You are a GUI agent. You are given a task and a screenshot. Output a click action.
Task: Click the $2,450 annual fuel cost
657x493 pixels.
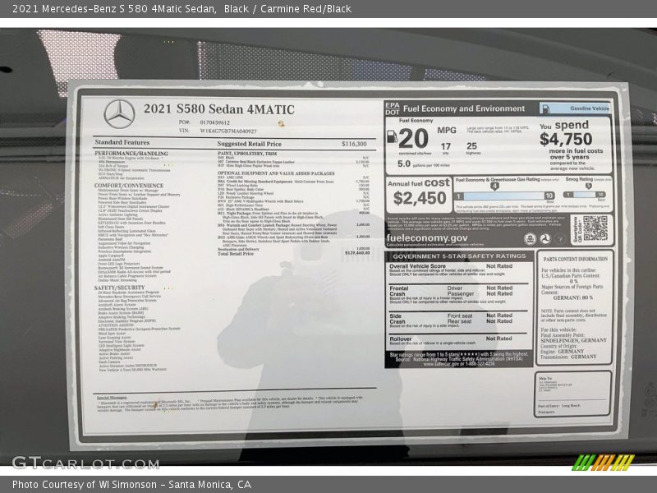(x=420, y=198)
